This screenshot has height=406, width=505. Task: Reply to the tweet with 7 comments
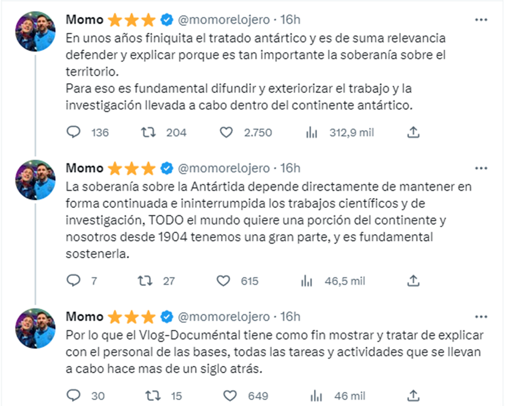[x=74, y=281]
